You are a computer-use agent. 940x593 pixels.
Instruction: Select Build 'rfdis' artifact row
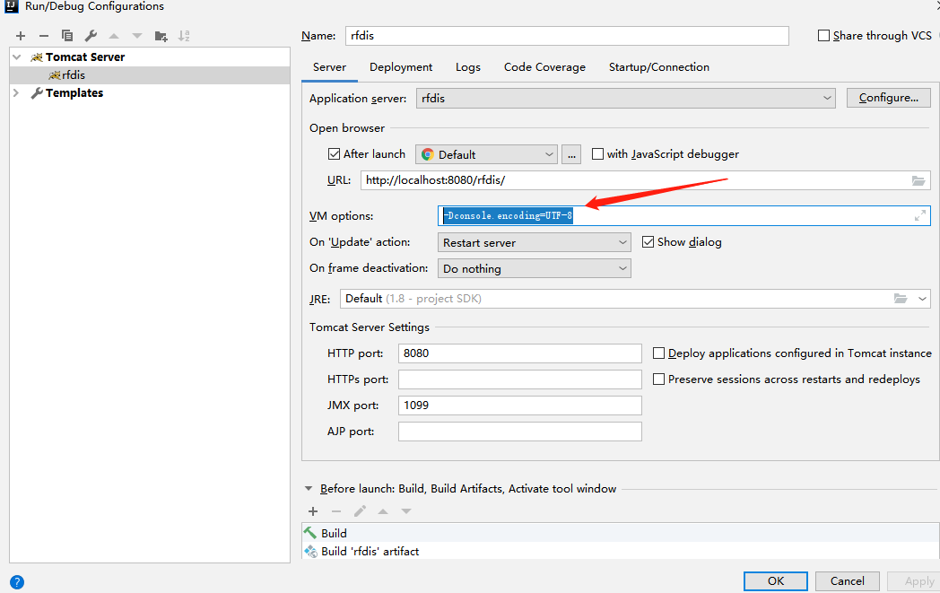click(621, 551)
